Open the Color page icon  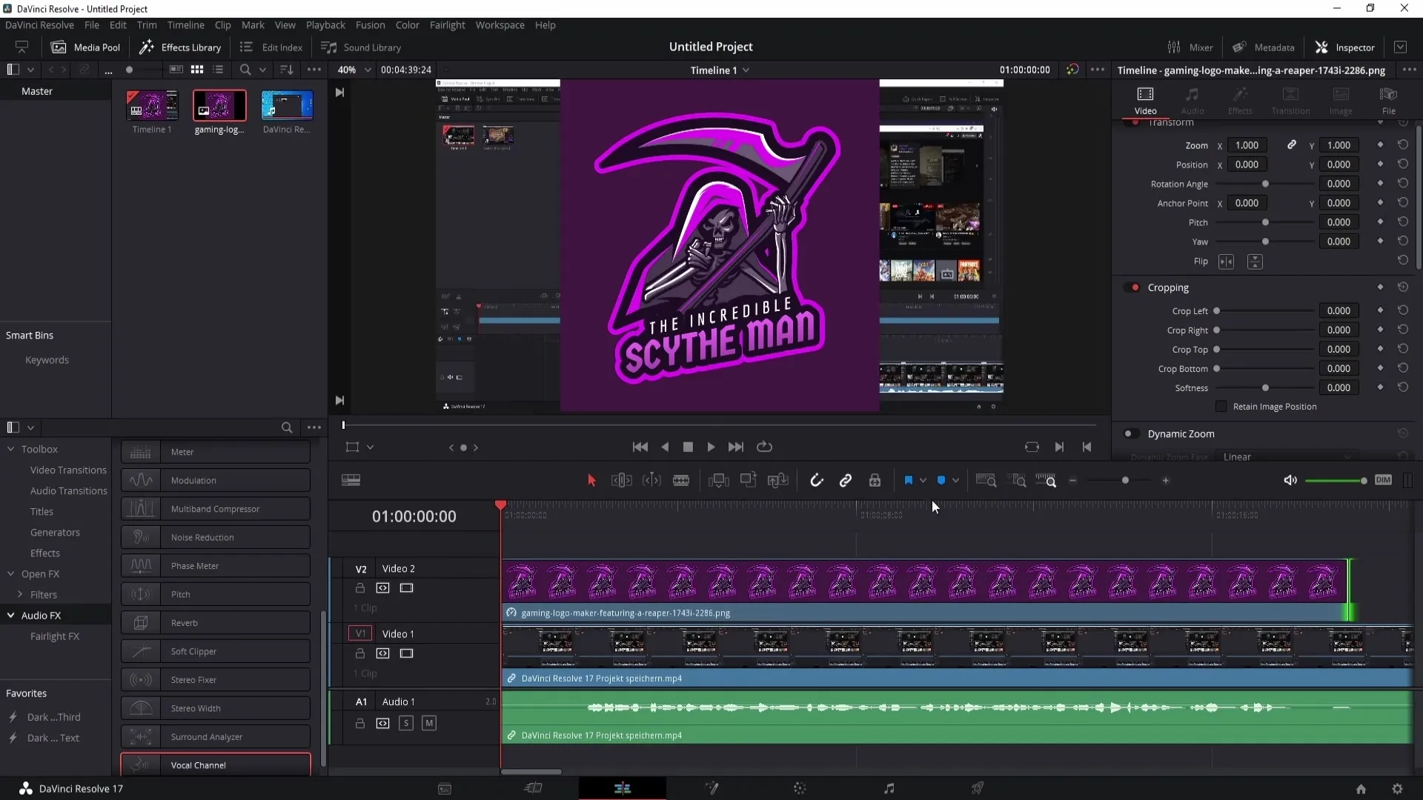click(x=800, y=788)
